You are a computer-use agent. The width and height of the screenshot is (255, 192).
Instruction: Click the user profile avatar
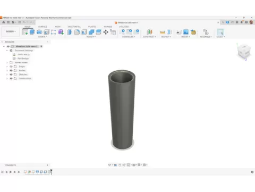click(x=251, y=22)
